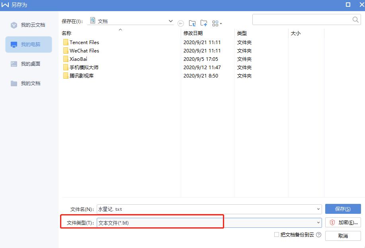The width and height of the screenshot is (365, 248).
Task: Click the up-one-level folder icon
Action: (x=192, y=23)
